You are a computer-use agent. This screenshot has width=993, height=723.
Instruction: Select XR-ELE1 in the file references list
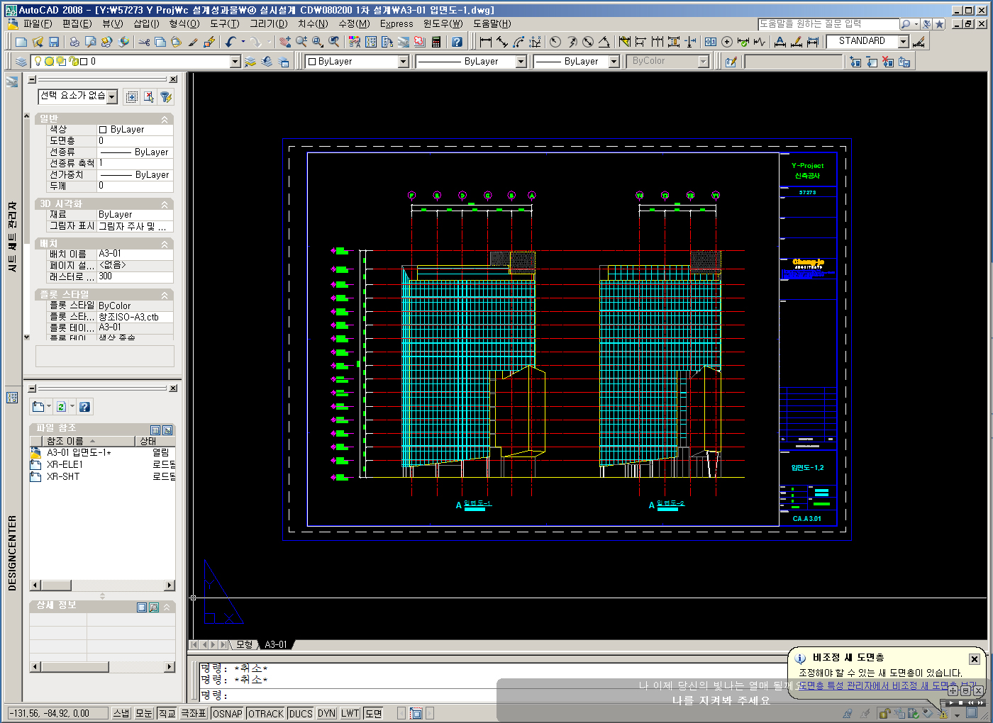(x=65, y=464)
